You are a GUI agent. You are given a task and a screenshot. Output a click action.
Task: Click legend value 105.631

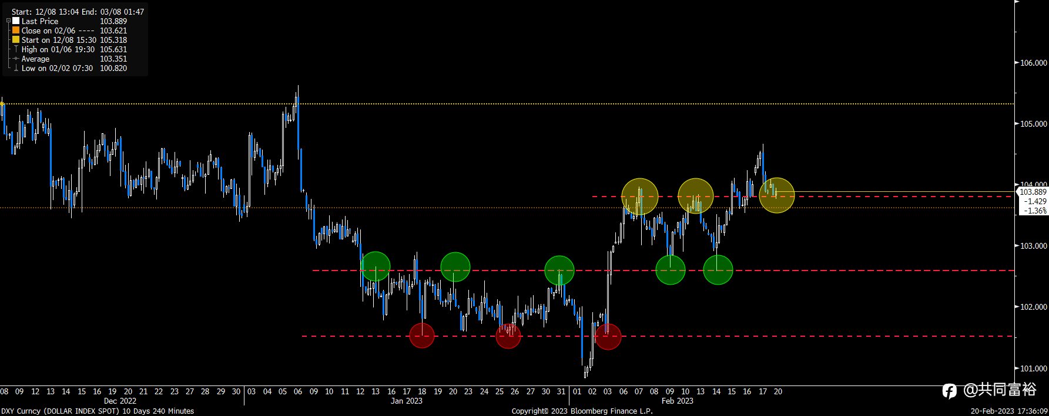[113, 49]
